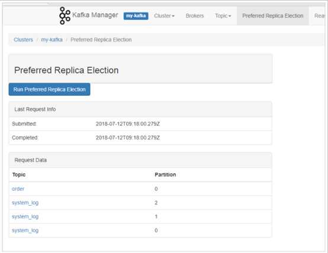This screenshot has width=328, height=253.
Task: Open the Brokers page
Action: (x=195, y=16)
